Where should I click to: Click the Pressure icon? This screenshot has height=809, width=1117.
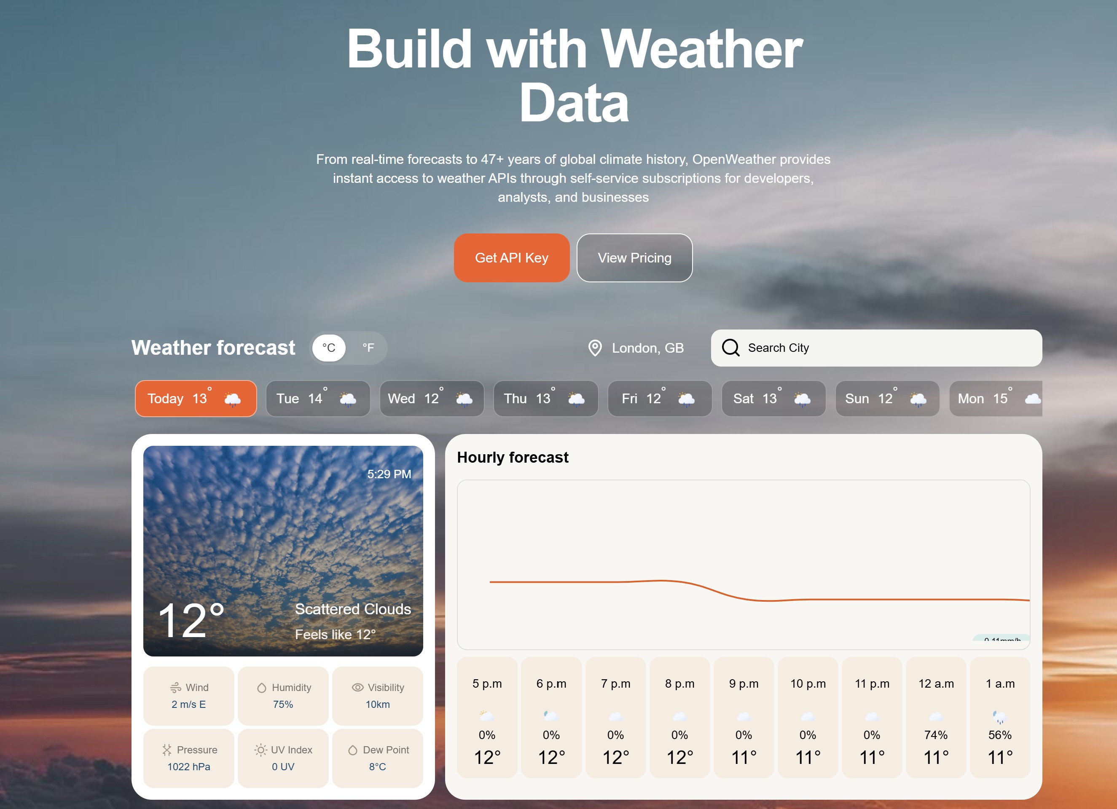click(167, 750)
